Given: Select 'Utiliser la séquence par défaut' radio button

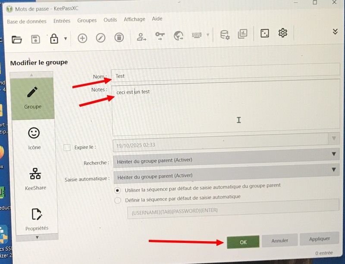Looking at the screenshot, I should tap(117, 190).
